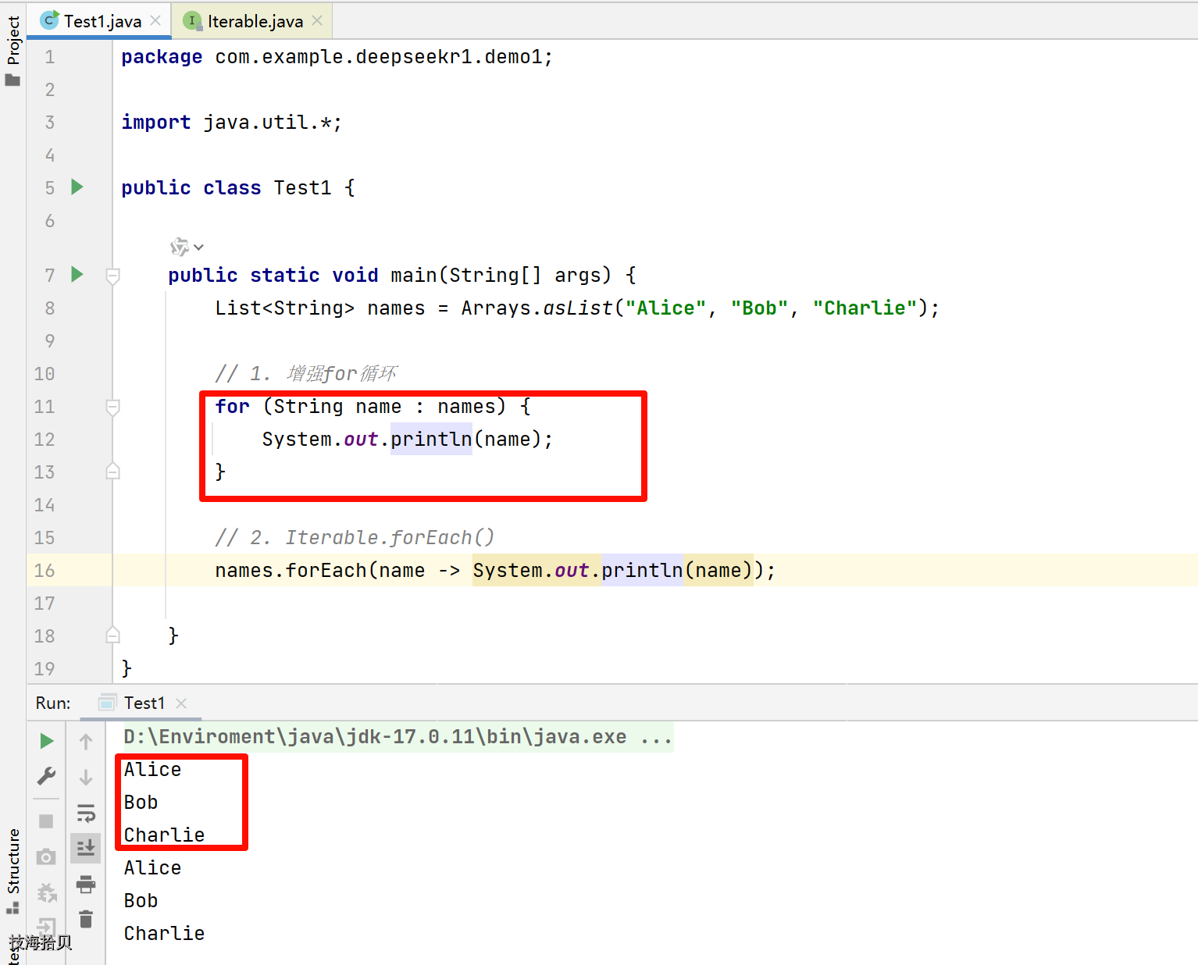Screen dimensions: 1198x965
Task: Rerun Test1 with green play button
Action: pyautogui.click(x=46, y=741)
